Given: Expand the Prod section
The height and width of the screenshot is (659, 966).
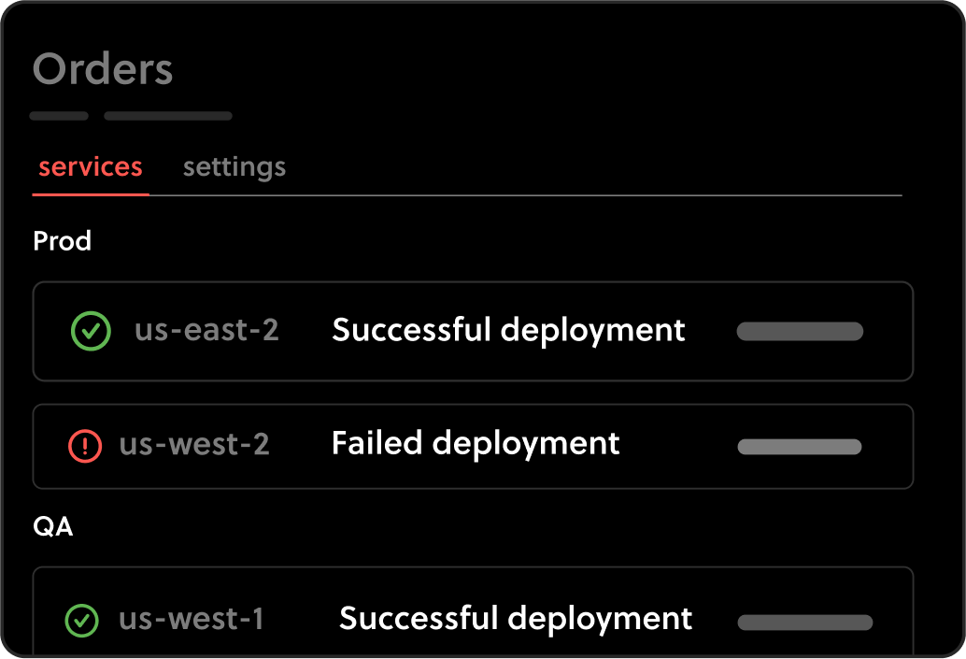Looking at the screenshot, I should pyautogui.click(x=62, y=240).
